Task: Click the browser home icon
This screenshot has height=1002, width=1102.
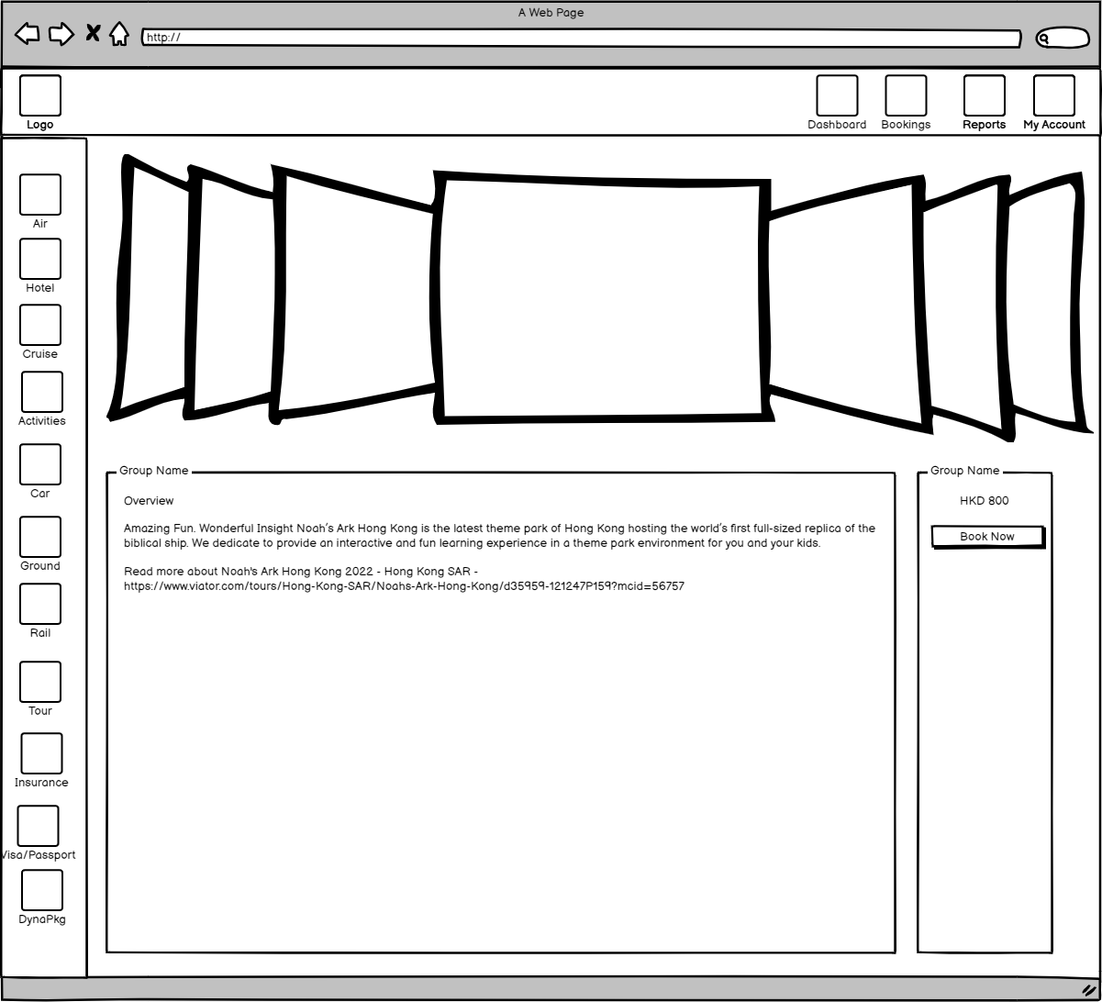Action: [x=119, y=35]
